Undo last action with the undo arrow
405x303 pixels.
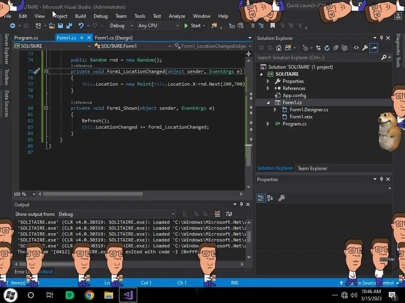[x=81, y=26]
